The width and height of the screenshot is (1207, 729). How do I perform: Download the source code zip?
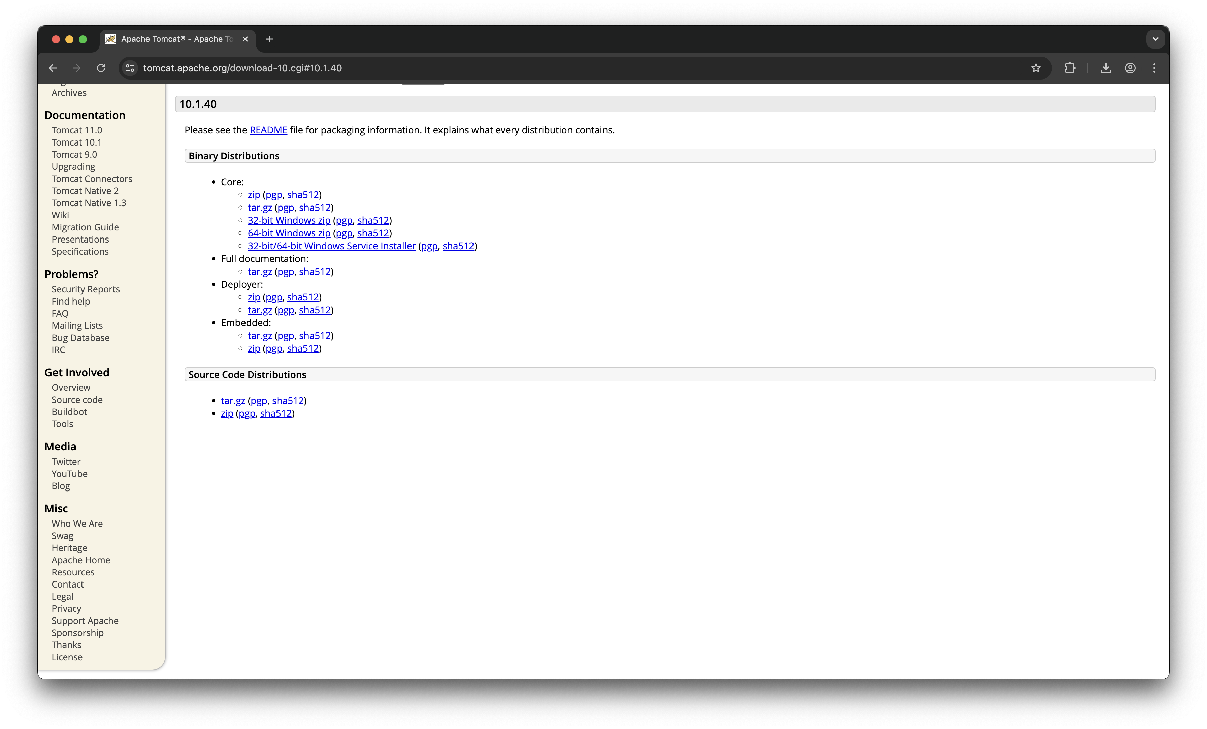point(227,413)
